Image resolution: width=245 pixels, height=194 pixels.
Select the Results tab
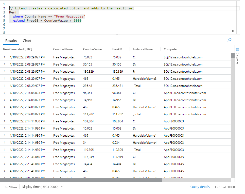pyautogui.click(x=11, y=41)
